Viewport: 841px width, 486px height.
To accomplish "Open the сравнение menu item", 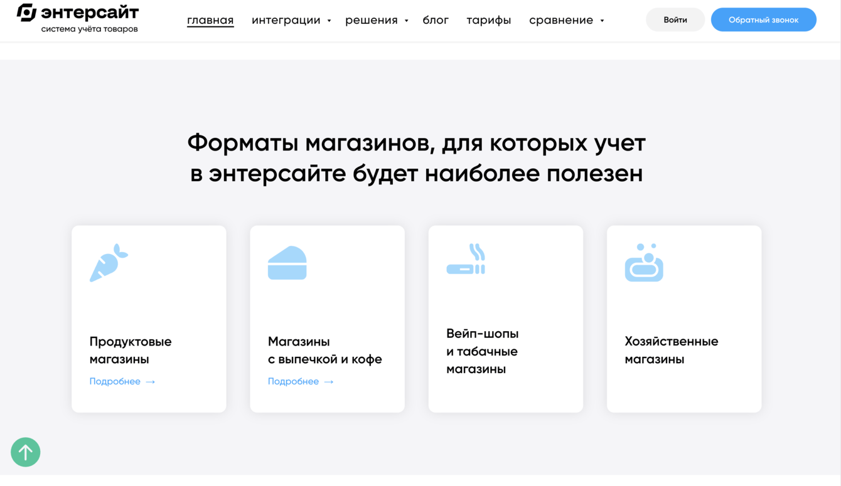I will [x=561, y=20].
